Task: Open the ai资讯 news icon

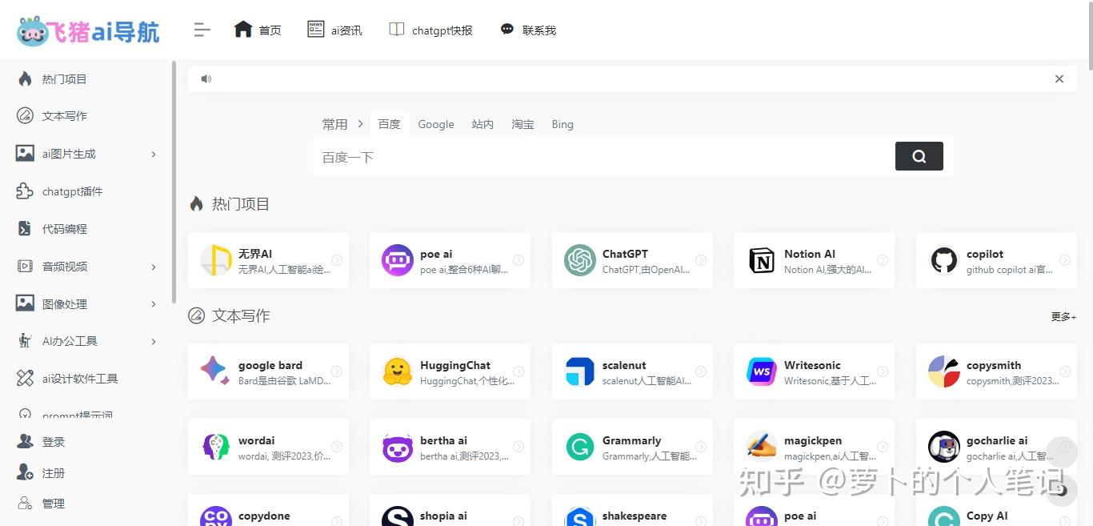Action: coord(316,30)
